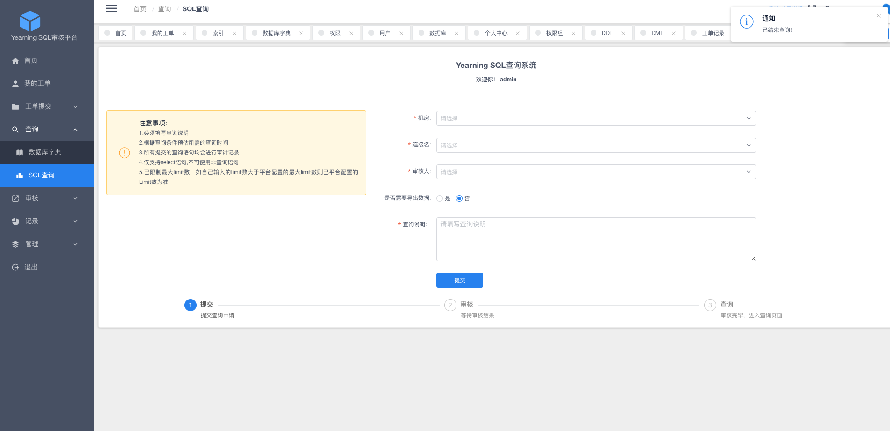Close the 权限组 tab
890x431 pixels.
[x=574, y=33]
